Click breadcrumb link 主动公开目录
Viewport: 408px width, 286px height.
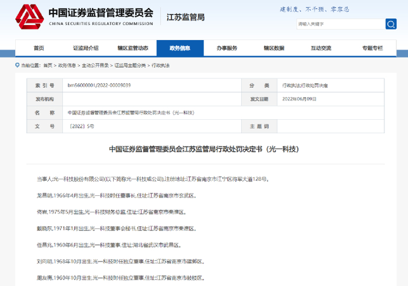[x=95, y=66]
